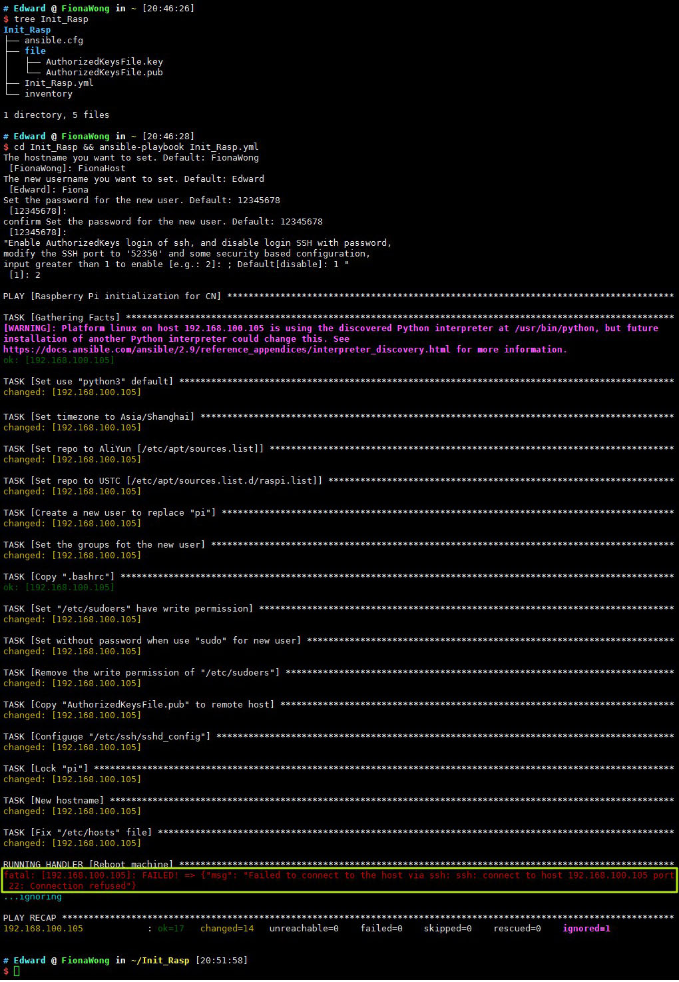The width and height of the screenshot is (679, 982).
Task: Click the 'file' folder in the tree listing
Action: coord(35,51)
